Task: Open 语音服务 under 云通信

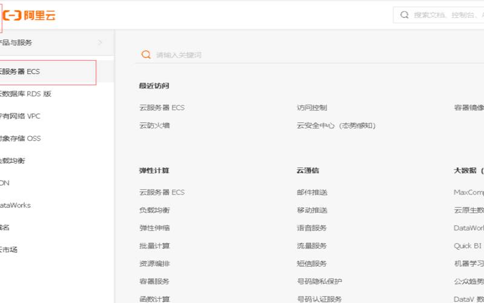Action: point(312,228)
